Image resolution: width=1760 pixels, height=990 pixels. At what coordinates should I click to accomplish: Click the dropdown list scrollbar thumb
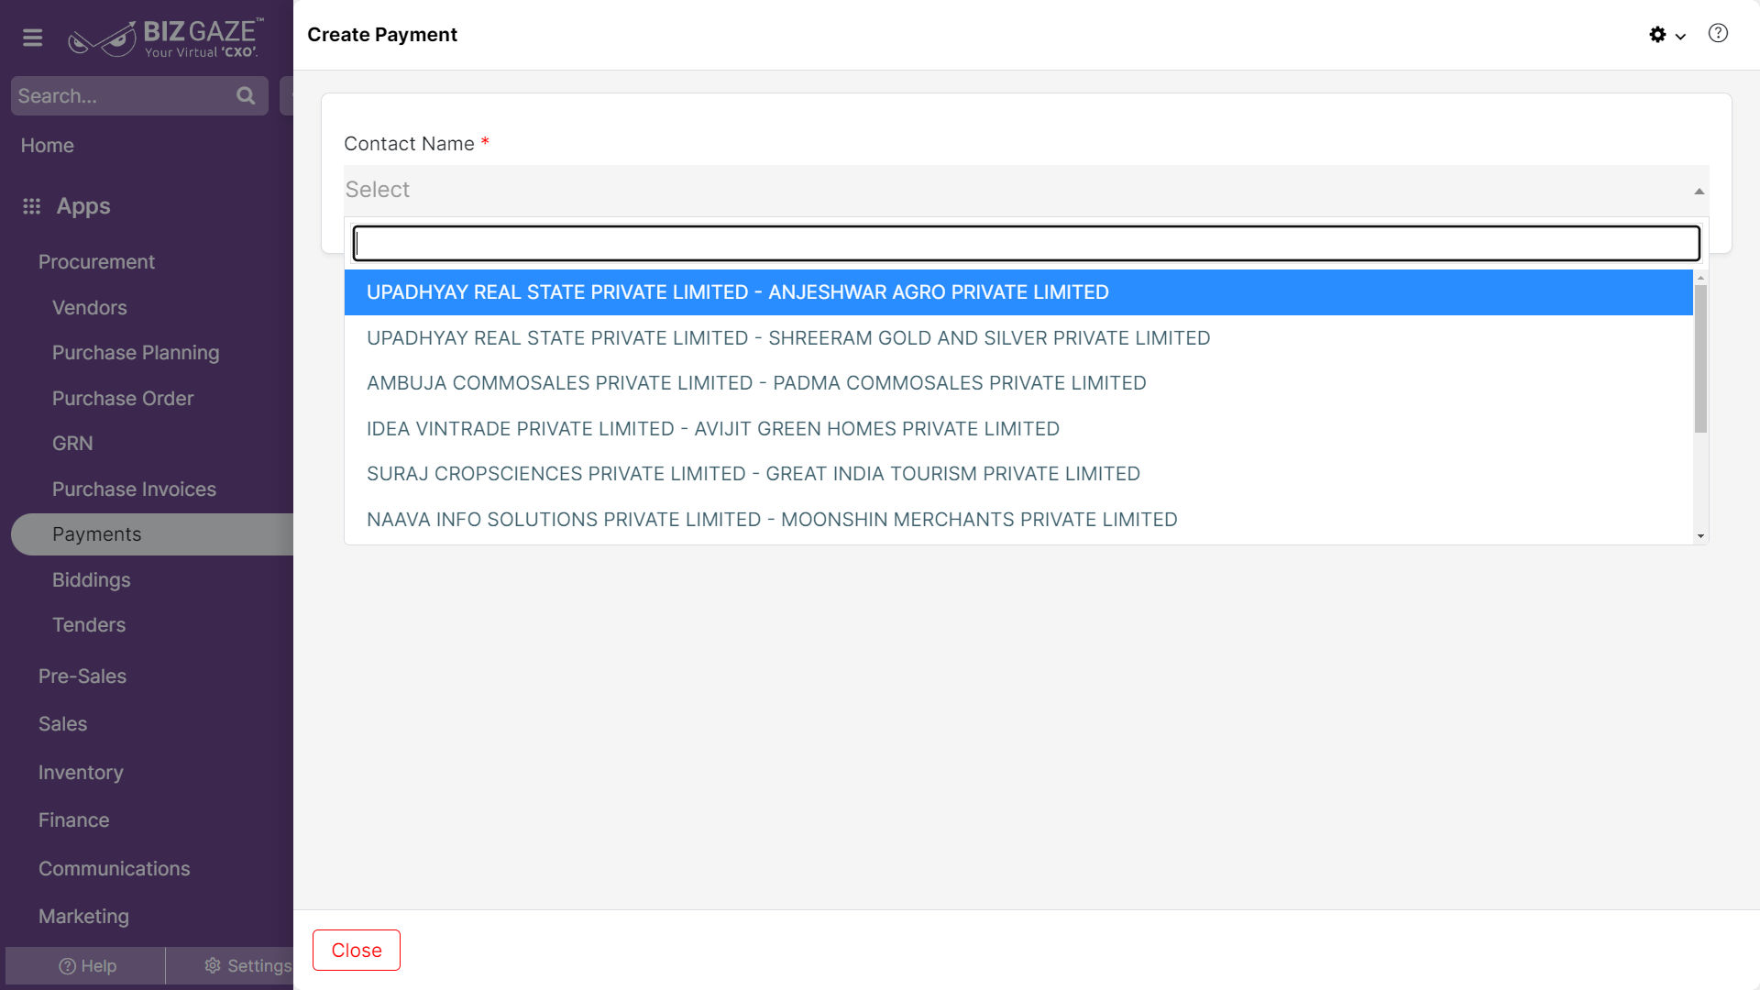(1700, 358)
